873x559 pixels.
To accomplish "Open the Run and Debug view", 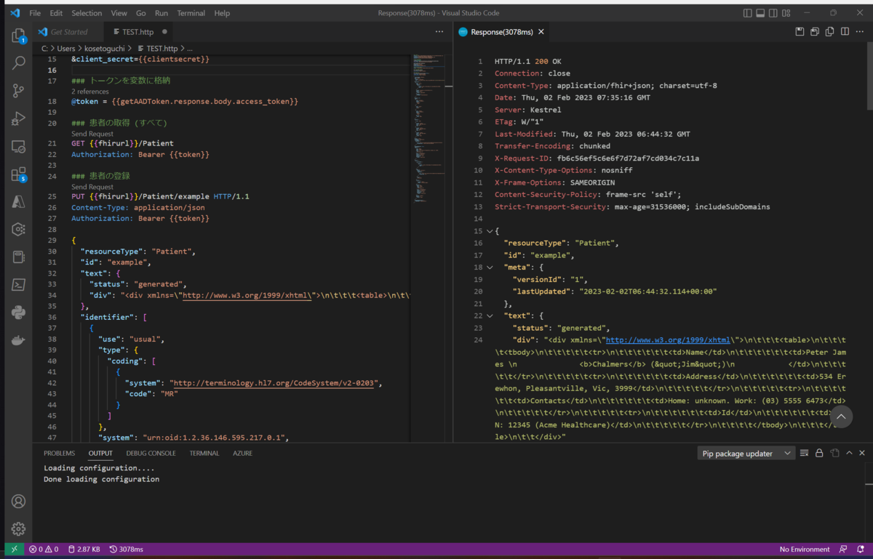I will pyautogui.click(x=19, y=118).
